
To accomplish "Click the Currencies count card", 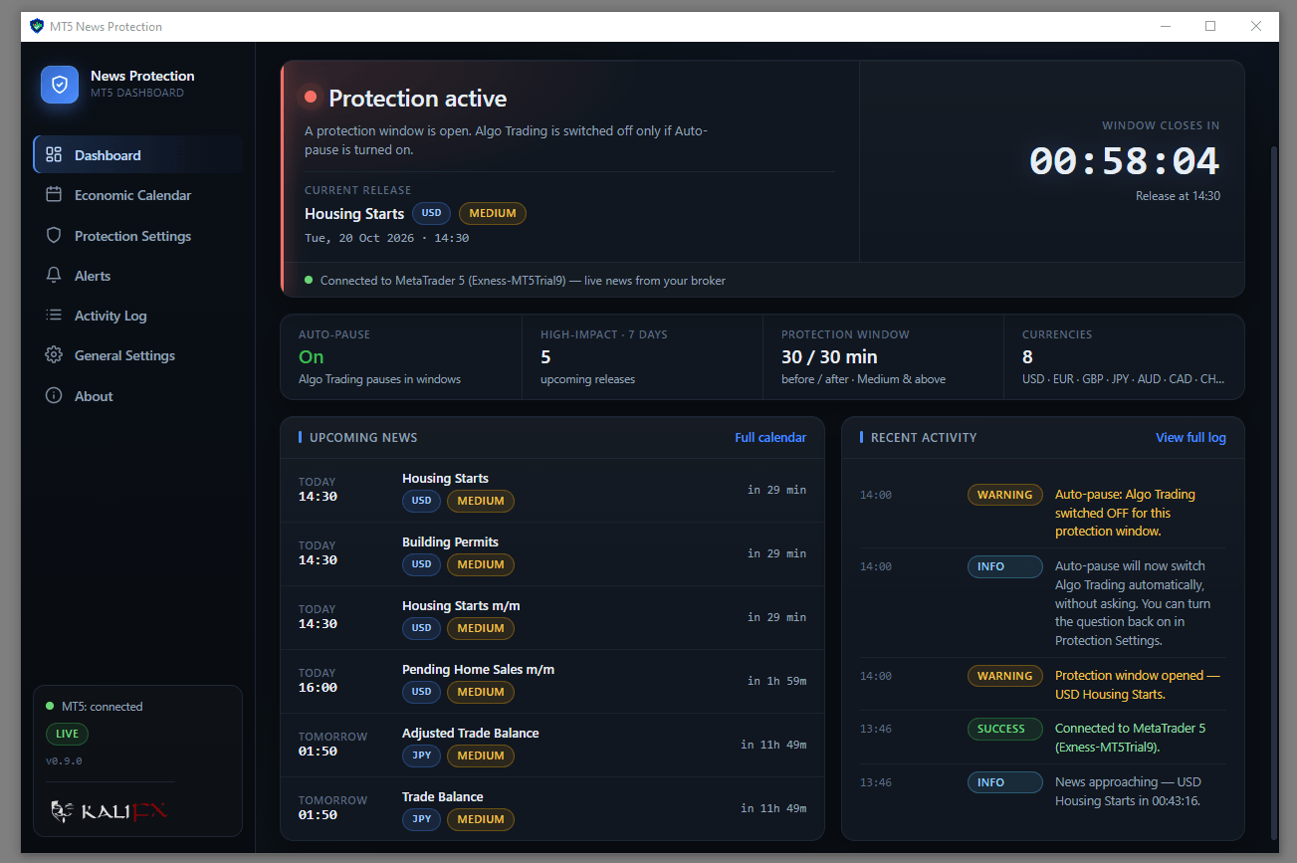I will [x=1124, y=357].
